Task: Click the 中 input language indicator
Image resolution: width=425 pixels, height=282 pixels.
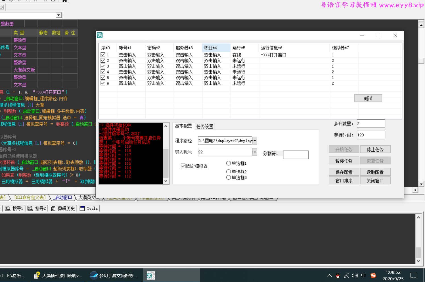Action: tap(363, 275)
